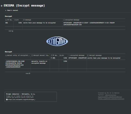
Task: Select the 1234 pin cell in the Encrypt table
Action: point(18,24)
